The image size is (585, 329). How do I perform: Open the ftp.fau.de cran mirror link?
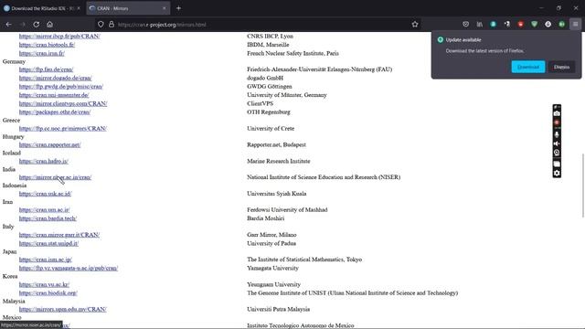click(47, 69)
